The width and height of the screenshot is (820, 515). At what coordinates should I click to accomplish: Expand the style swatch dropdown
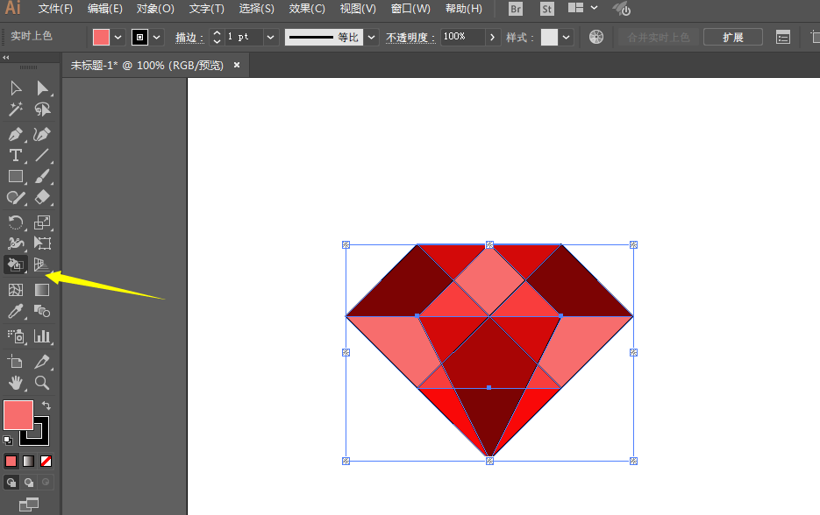567,37
